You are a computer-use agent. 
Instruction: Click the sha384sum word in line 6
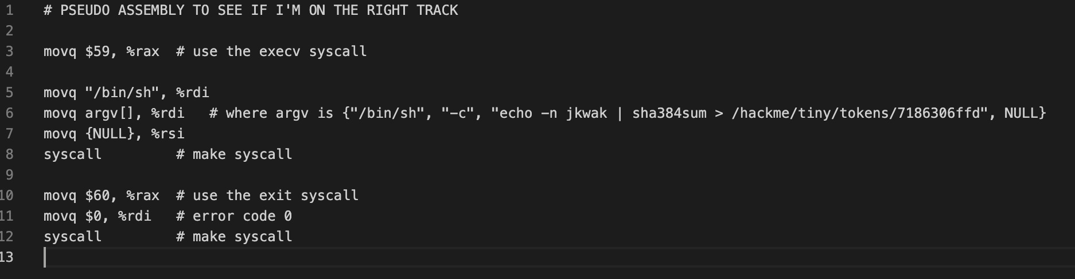(x=669, y=113)
